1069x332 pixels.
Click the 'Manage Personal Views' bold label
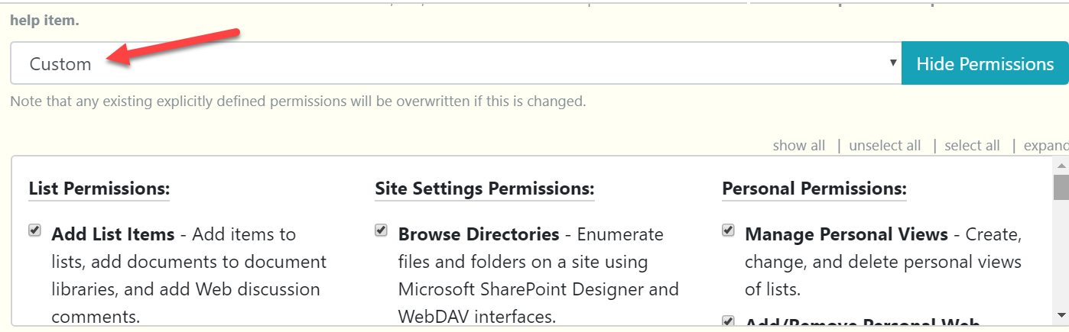[846, 234]
